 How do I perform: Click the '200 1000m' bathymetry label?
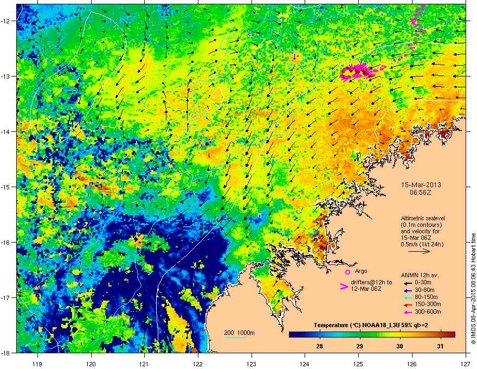pos(239,333)
